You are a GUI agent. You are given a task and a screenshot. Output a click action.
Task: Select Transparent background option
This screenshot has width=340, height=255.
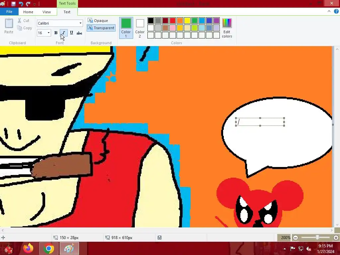(x=101, y=28)
